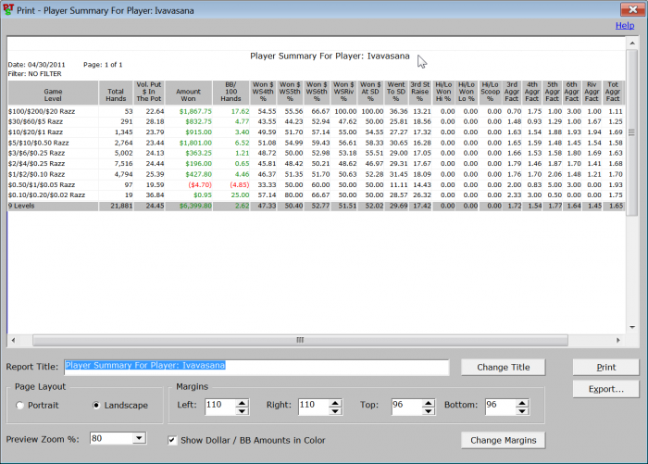The height and width of the screenshot is (464, 648).
Task: Increase the Top margin value
Action: coord(427,401)
